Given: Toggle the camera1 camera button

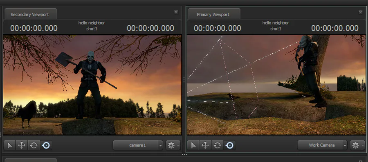Looking at the screenshot, I should [x=136, y=145].
